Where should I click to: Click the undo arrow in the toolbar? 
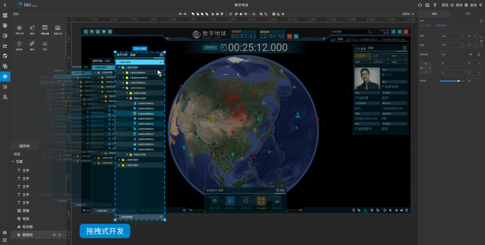(180, 14)
